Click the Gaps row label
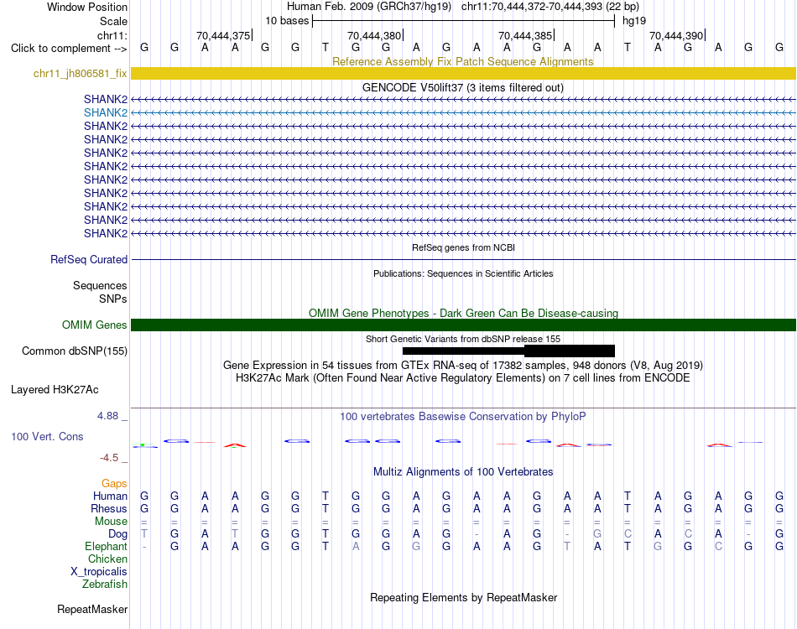Image resolution: width=797 pixels, height=629 pixels. [114, 483]
